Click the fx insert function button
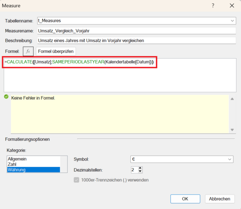Screen dimensions: 241x209 pos(28,51)
